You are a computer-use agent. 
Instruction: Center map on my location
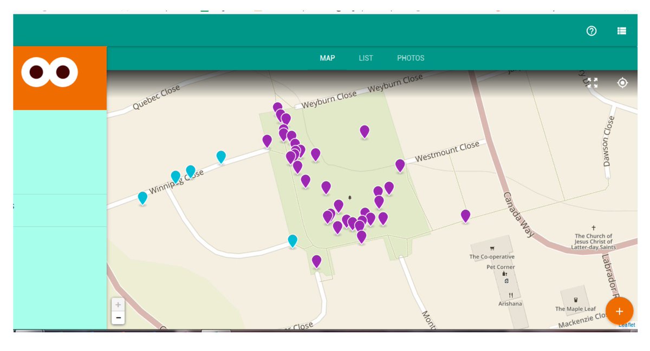pyautogui.click(x=622, y=83)
